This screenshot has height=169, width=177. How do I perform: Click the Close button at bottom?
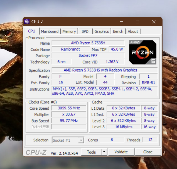coord(148,152)
